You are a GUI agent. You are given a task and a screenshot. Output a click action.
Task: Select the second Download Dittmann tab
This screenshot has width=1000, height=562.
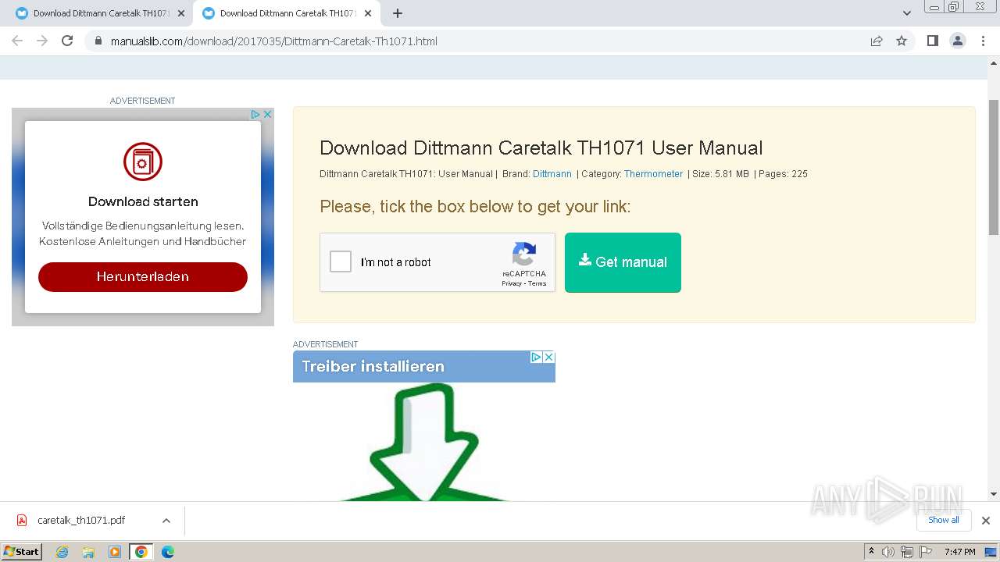(x=287, y=13)
